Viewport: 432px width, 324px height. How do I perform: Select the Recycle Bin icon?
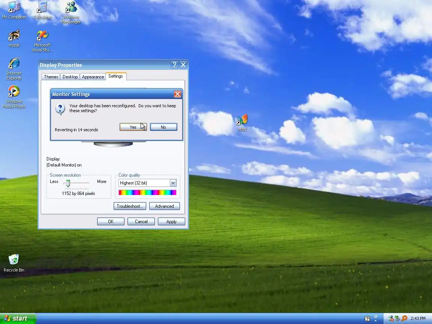[x=14, y=263]
